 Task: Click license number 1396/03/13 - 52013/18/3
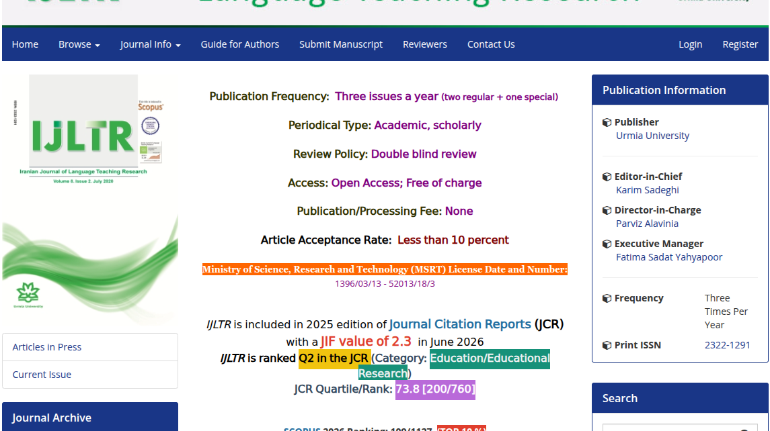coord(385,283)
